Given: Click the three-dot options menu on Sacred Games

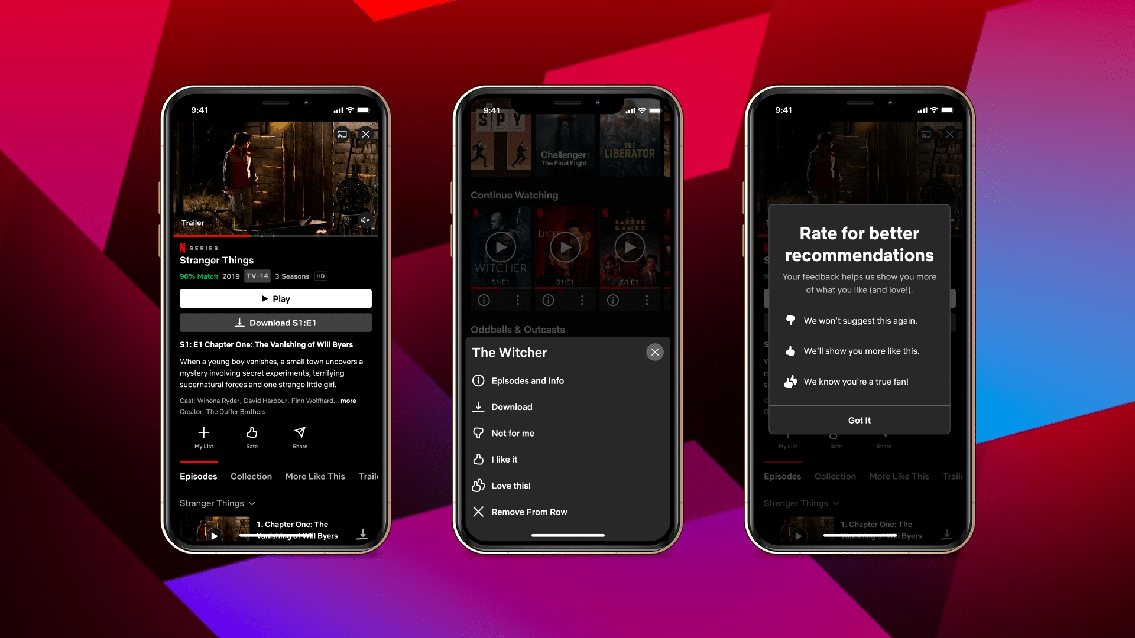Looking at the screenshot, I should 646,300.
